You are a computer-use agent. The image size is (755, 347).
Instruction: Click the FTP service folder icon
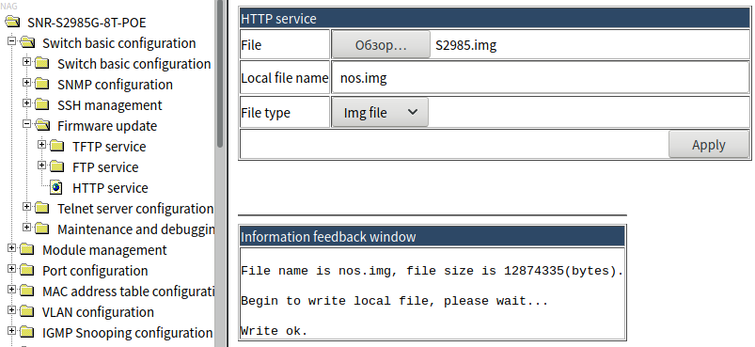pos(57,167)
